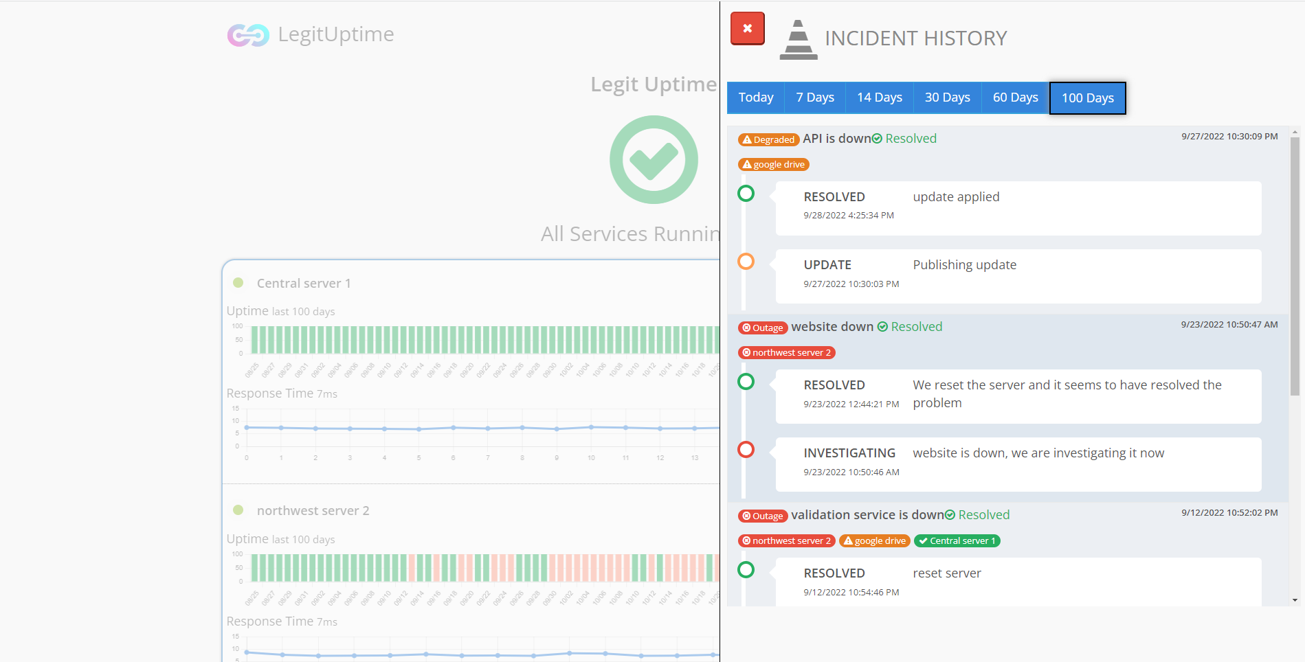Click the Central server 1 service name
1305x662 pixels.
(304, 284)
